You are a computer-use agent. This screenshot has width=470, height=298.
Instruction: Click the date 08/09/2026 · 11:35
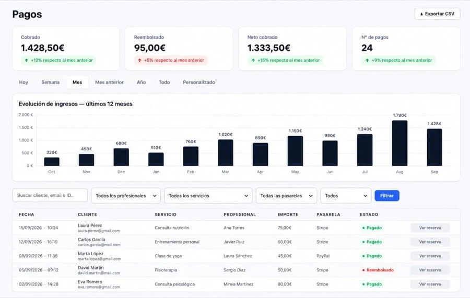point(38,256)
